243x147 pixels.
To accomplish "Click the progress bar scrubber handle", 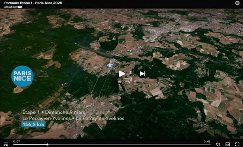I will pyautogui.click(x=47, y=144).
